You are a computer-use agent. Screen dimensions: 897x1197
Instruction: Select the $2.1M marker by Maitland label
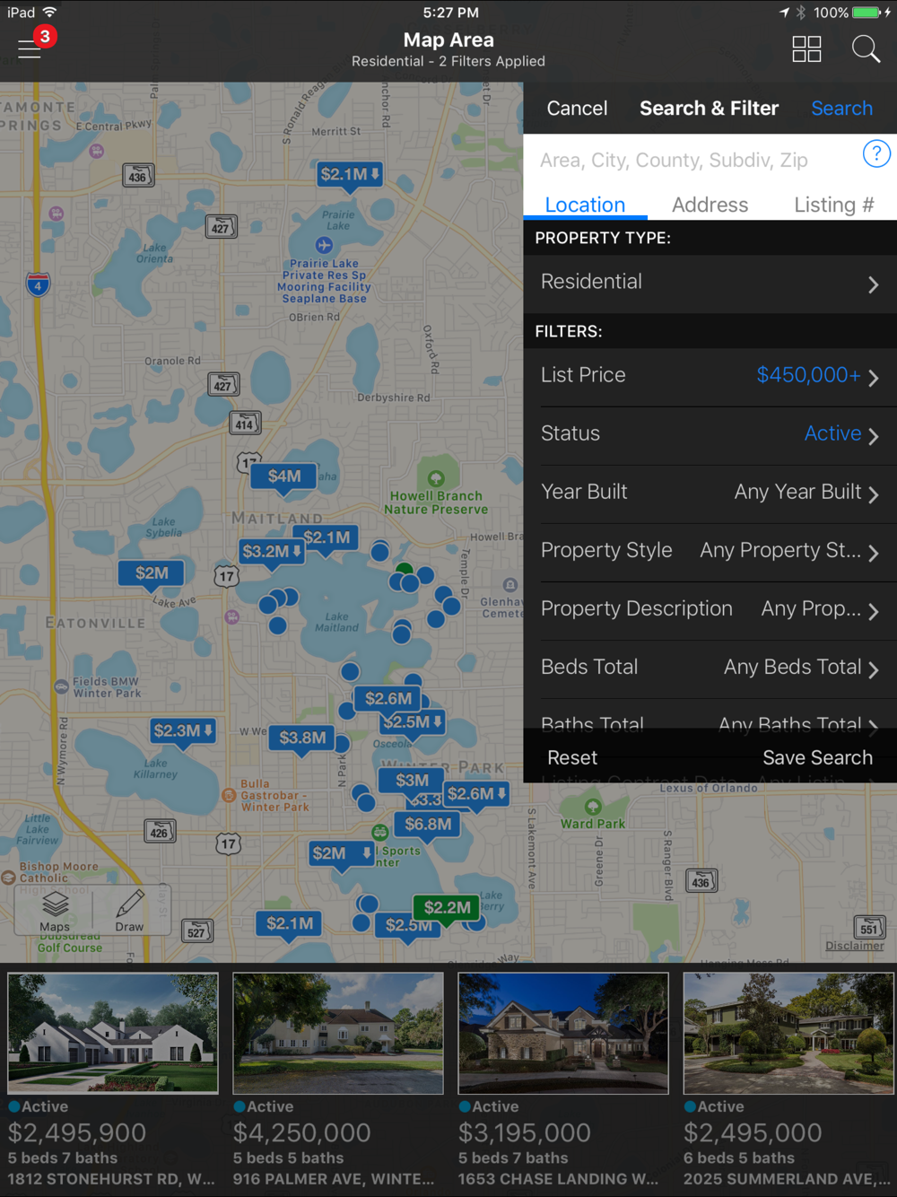coord(327,537)
